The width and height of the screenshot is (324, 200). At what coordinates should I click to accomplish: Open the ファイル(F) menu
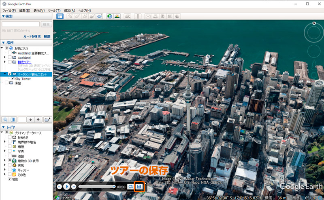coord(9,10)
